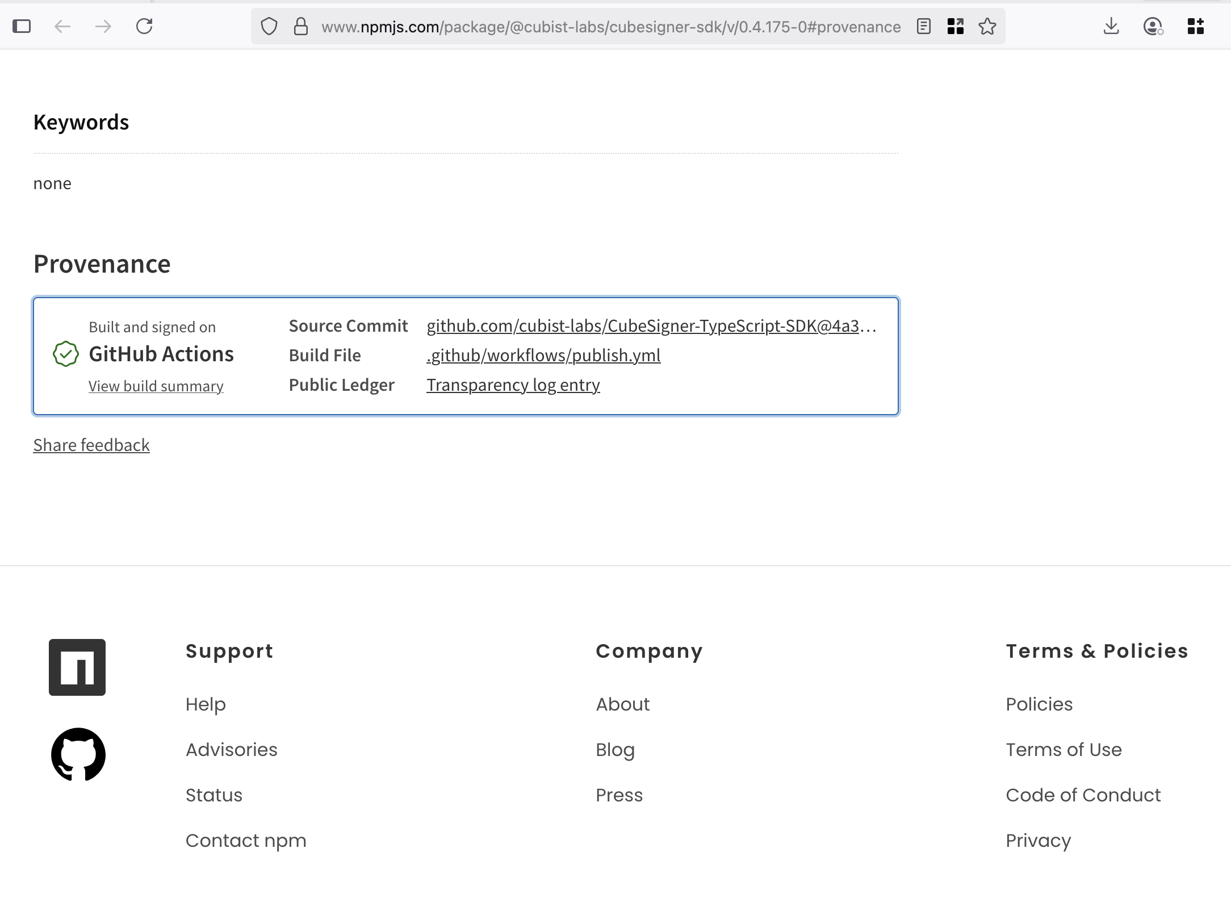Open the QR grid icon in address bar
Image resolution: width=1231 pixels, height=919 pixels.
[956, 26]
